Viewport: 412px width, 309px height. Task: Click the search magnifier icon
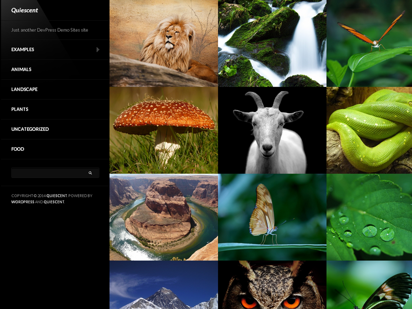(90, 173)
